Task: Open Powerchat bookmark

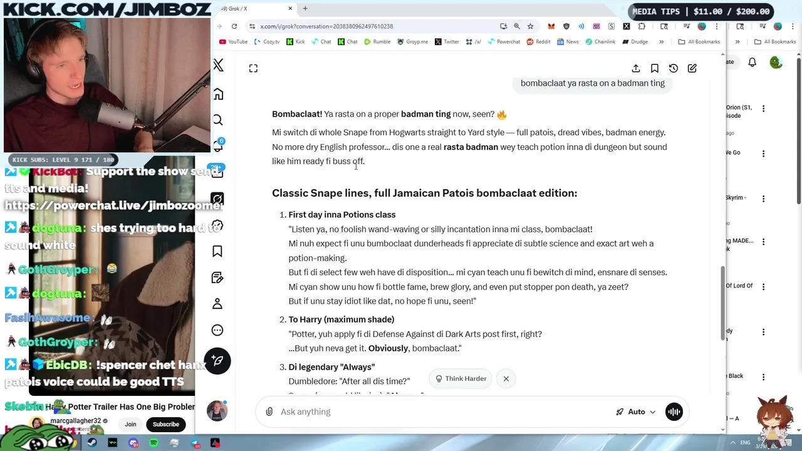Action: (503, 42)
